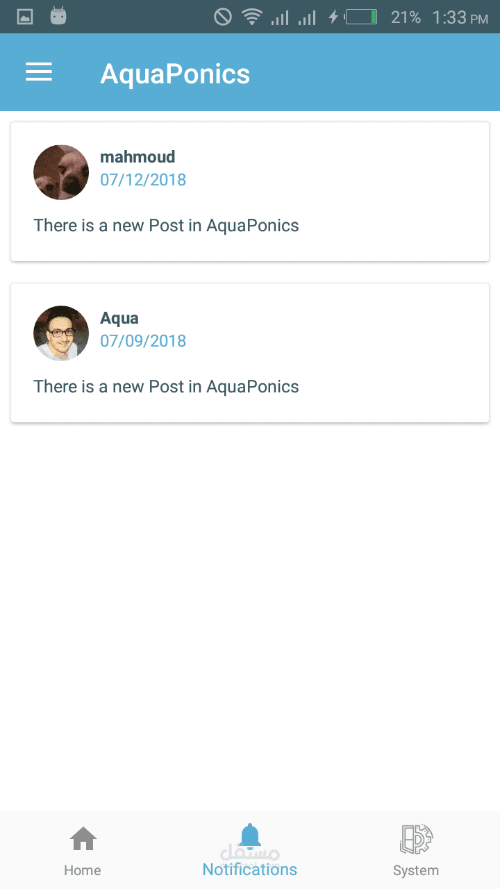Tap the battery icon in status bar
This screenshot has height=889, width=500.
[361, 17]
